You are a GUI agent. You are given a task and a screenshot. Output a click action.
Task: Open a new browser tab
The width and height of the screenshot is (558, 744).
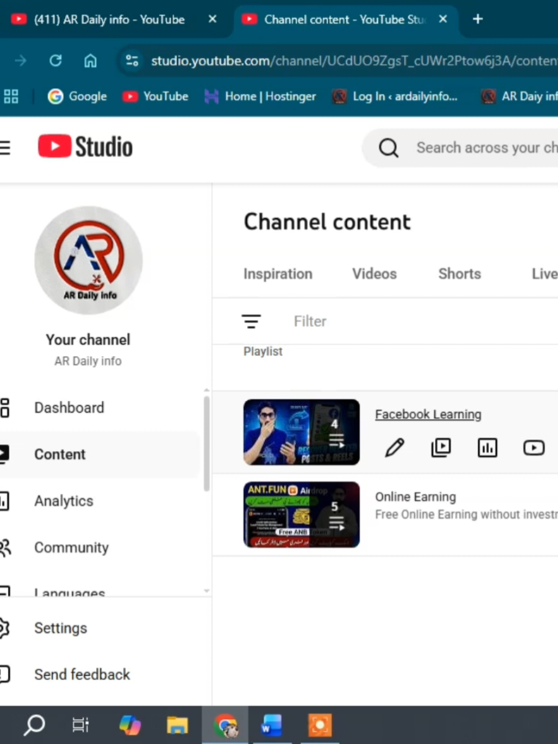pyautogui.click(x=478, y=19)
